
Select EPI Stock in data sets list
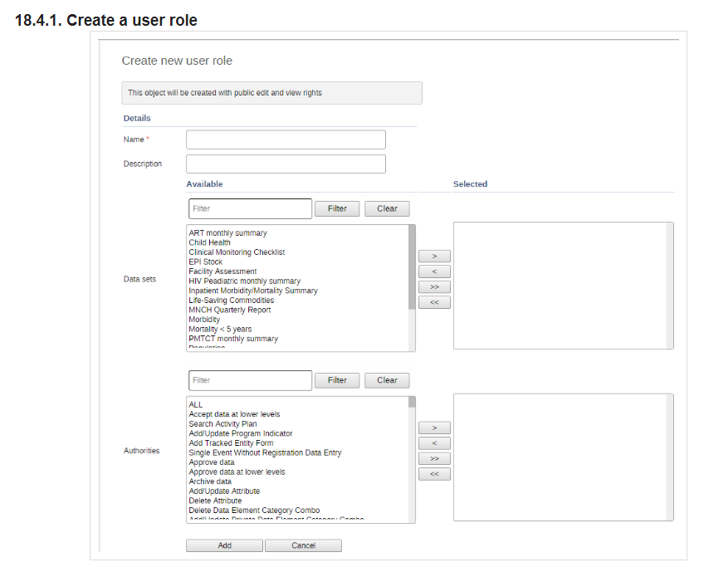pos(206,262)
